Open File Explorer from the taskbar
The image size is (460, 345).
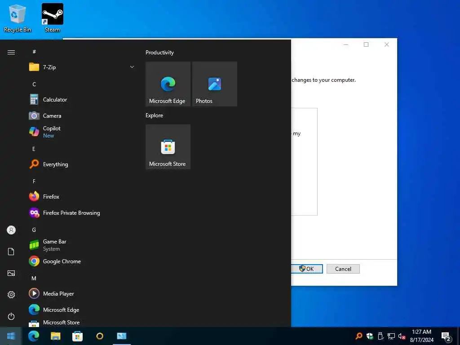[55, 336]
